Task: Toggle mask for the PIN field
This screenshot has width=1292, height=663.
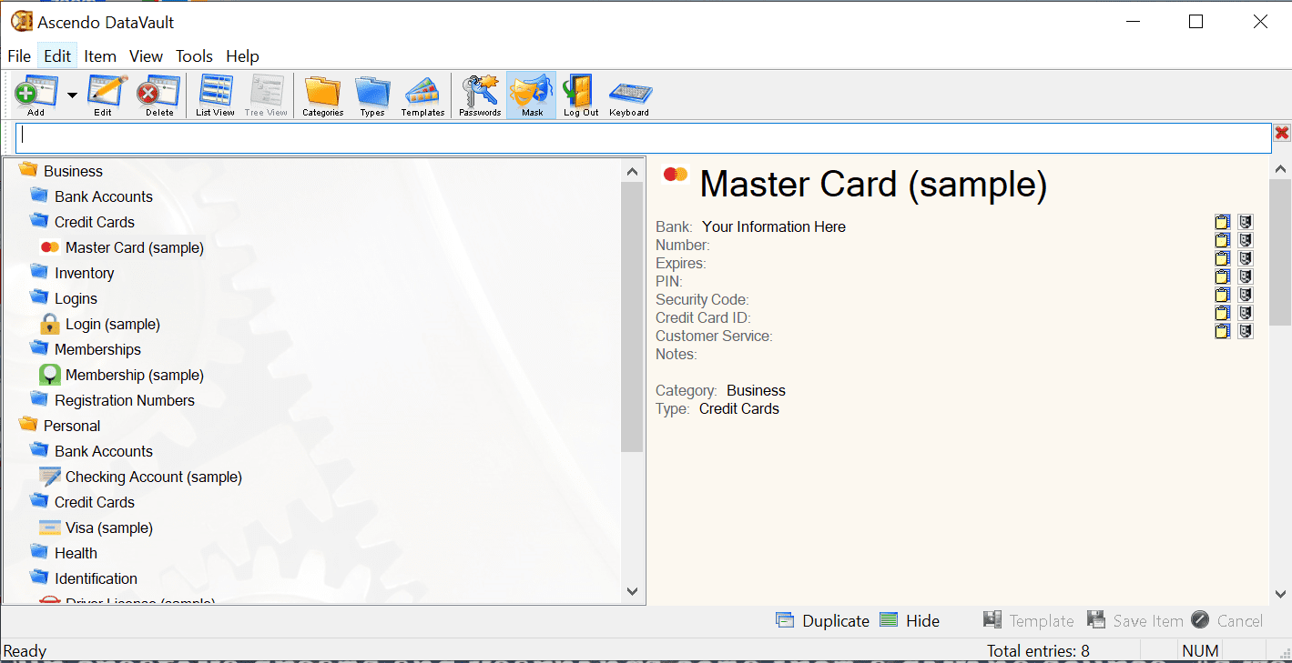Action: click(x=1246, y=276)
